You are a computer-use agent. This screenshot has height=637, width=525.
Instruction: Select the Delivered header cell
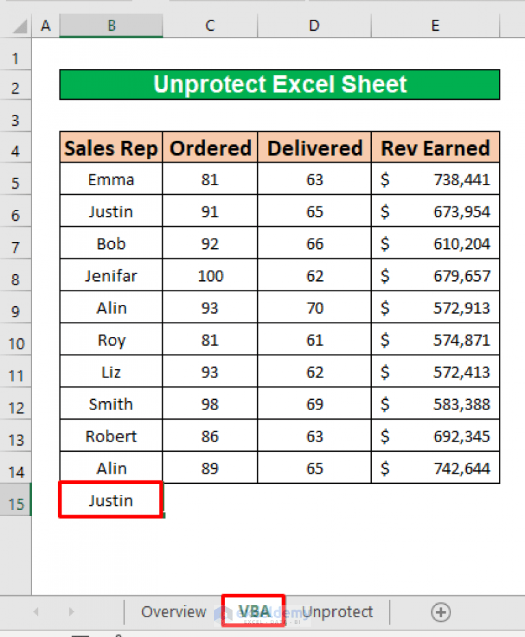pos(314,147)
